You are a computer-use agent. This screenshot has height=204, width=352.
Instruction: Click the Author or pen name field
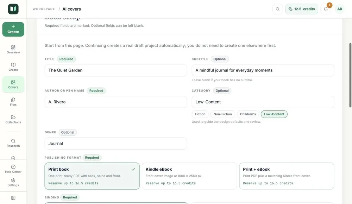pos(116,102)
